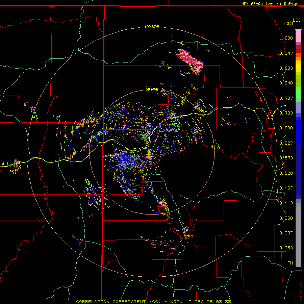Click the 10 DEC 25 date text
The width and height of the screenshot is (304, 304).
(x=199, y=302)
